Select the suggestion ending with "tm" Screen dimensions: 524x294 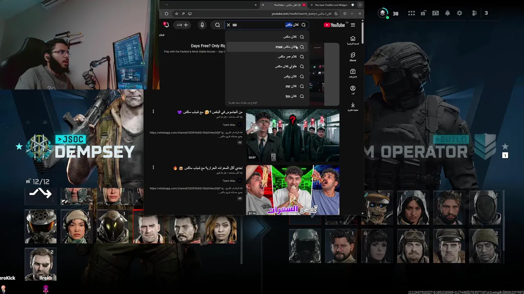[x=267, y=96]
